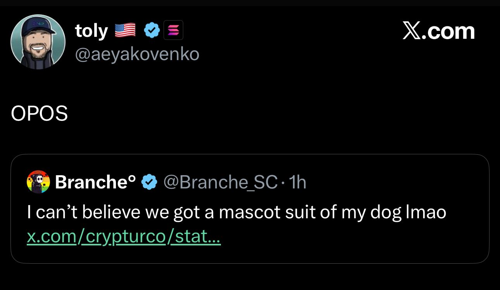The width and height of the screenshot is (500, 290).
Task: Click the X logo in the watermark
Action: [411, 31]
